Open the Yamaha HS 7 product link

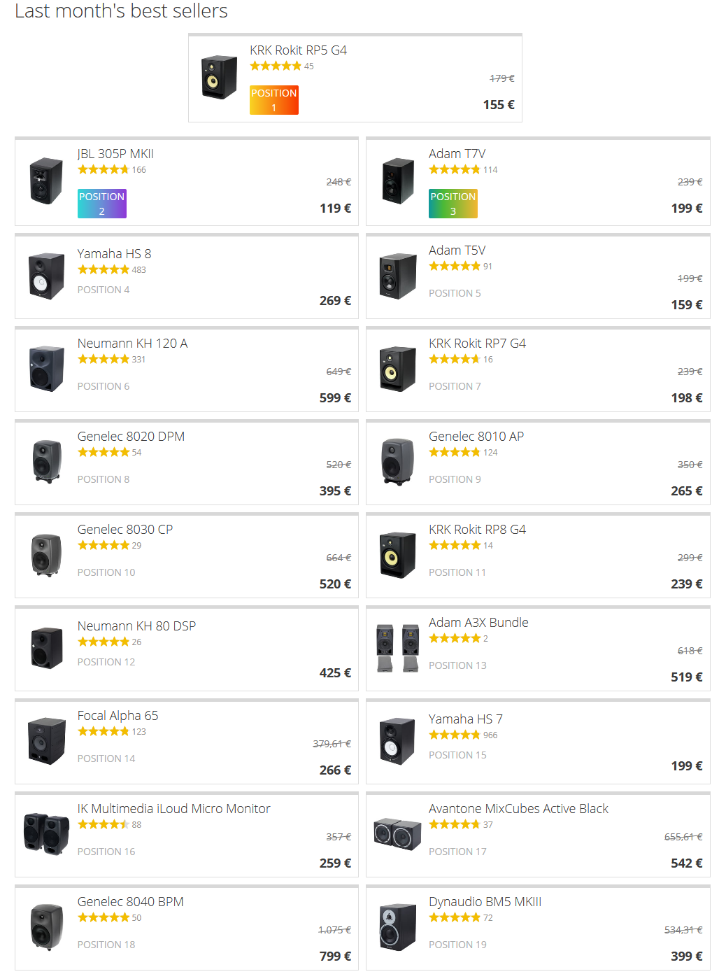(465, 719)
